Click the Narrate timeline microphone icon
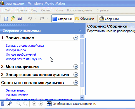 [x=10, y=104]
